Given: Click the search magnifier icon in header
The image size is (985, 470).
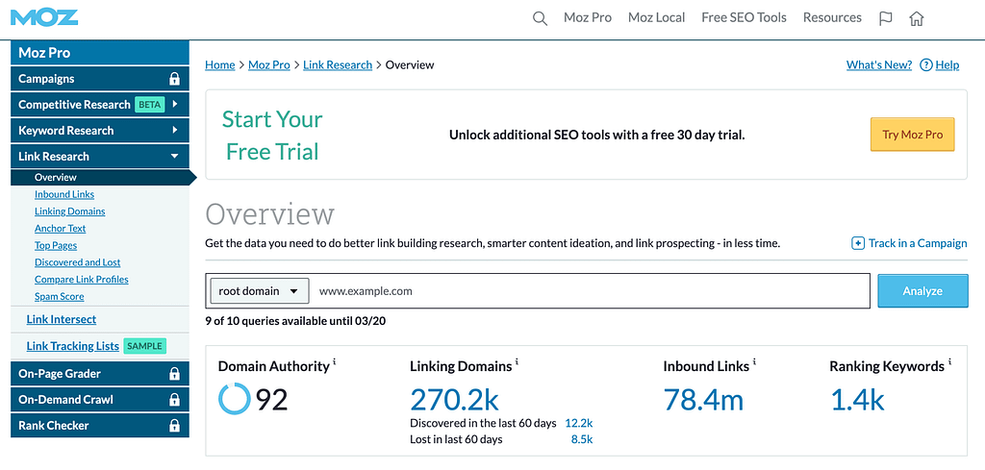Looking at the screenshot, I should tap(540, 18).
